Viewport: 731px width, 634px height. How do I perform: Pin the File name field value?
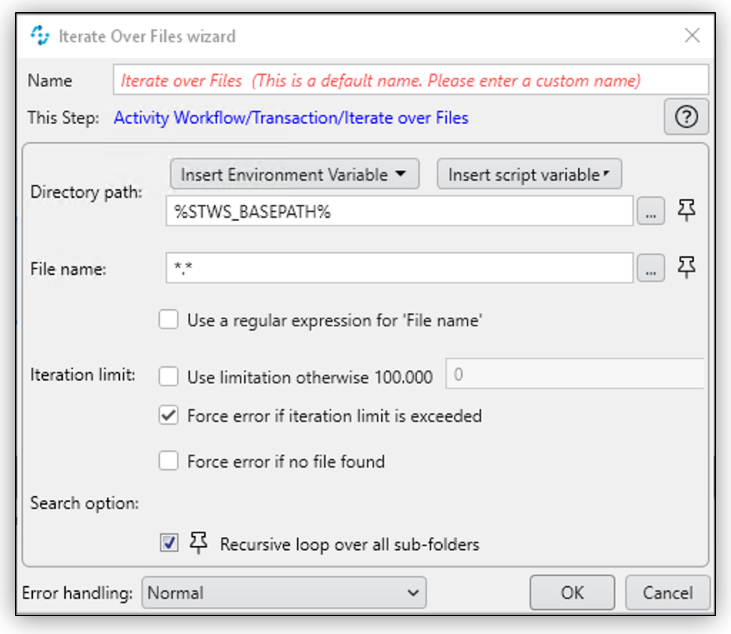coord(686,268)
